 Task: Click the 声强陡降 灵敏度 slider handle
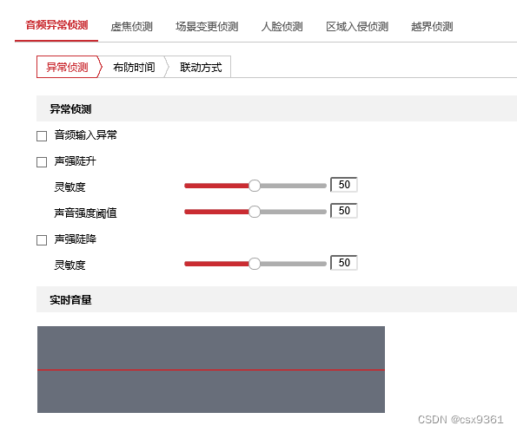coord(255,264)
